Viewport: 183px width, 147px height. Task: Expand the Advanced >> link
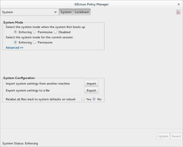coord(15,48)
